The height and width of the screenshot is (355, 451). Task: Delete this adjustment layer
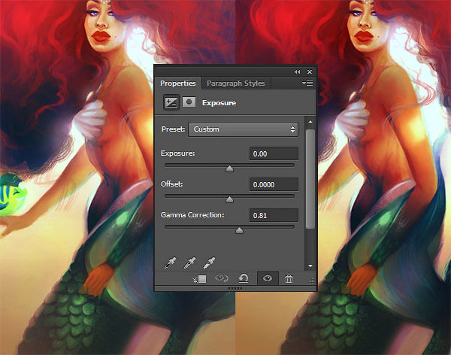tap(289, 278)
